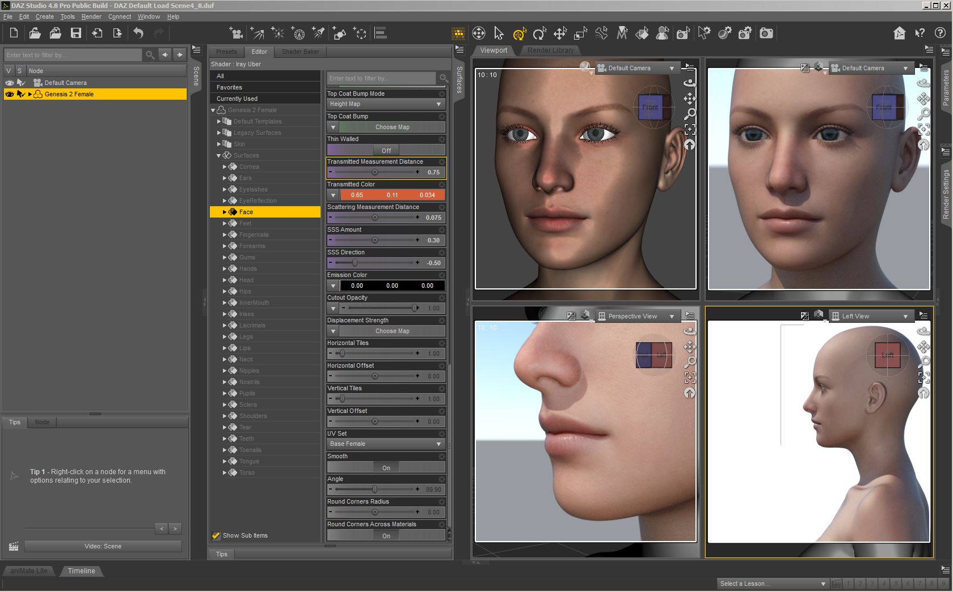This screenshot has width=953, height=592.
Task: Click the orbit icon in the top-left viewport
Action: click(x=689, y=83)
